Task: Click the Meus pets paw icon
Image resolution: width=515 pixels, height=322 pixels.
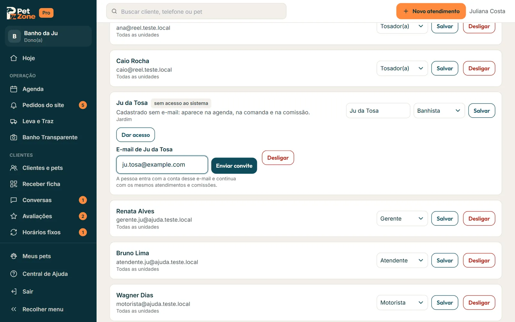Action: 14,256
